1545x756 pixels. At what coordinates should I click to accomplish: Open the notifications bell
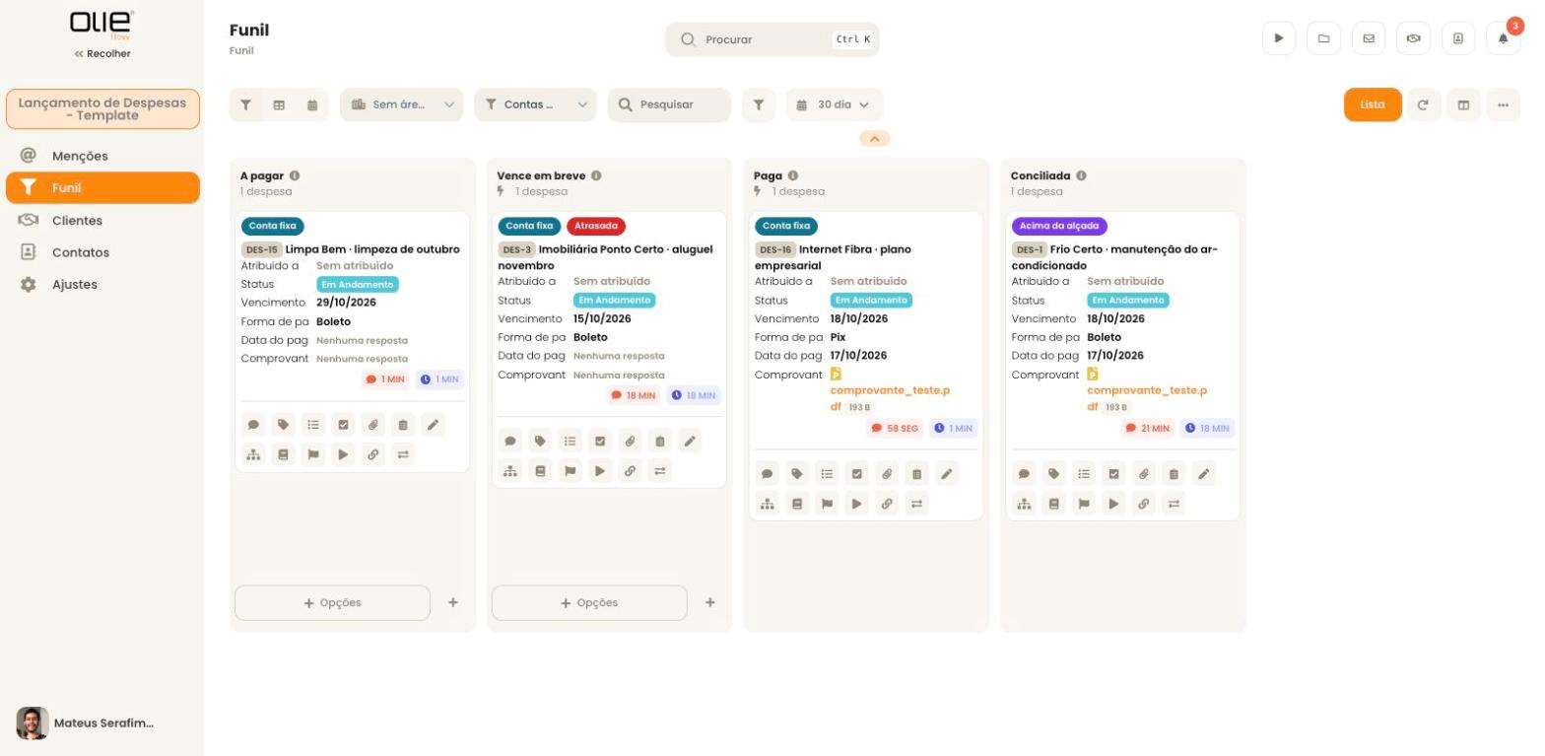(x=1503, y=38)
